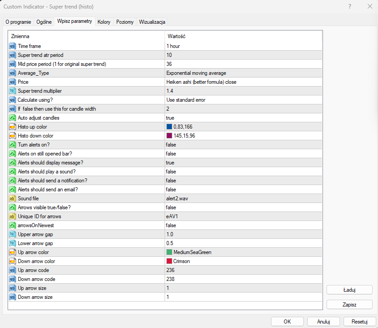Click the icon next to Super trend multiplier
This screenshot has height=328, width=378.
coord(13,91)
